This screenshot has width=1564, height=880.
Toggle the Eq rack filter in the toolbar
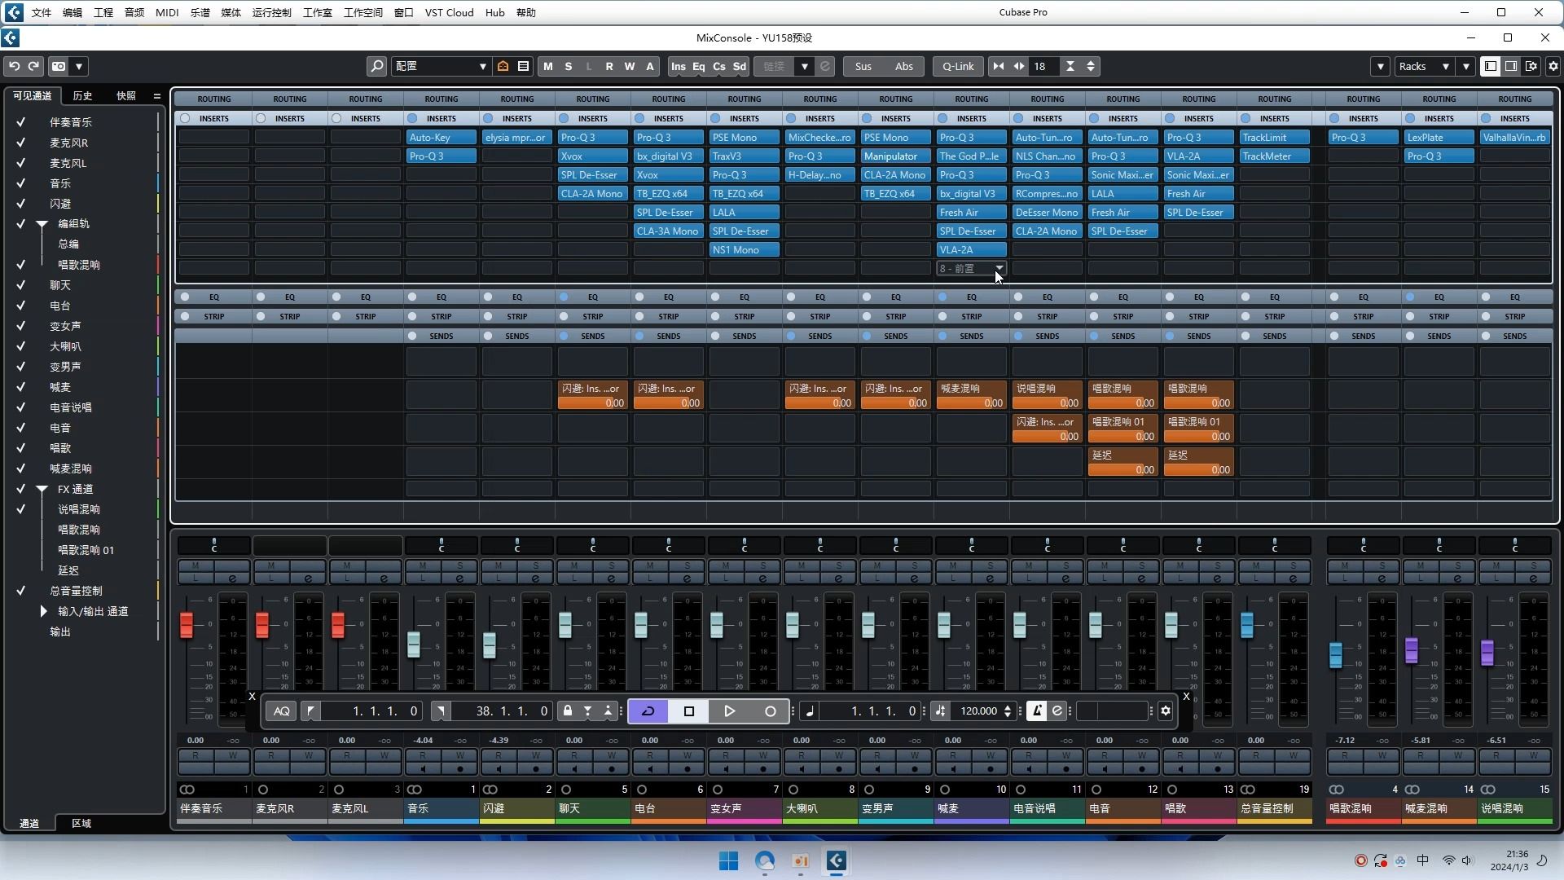[x=697, y=66]
